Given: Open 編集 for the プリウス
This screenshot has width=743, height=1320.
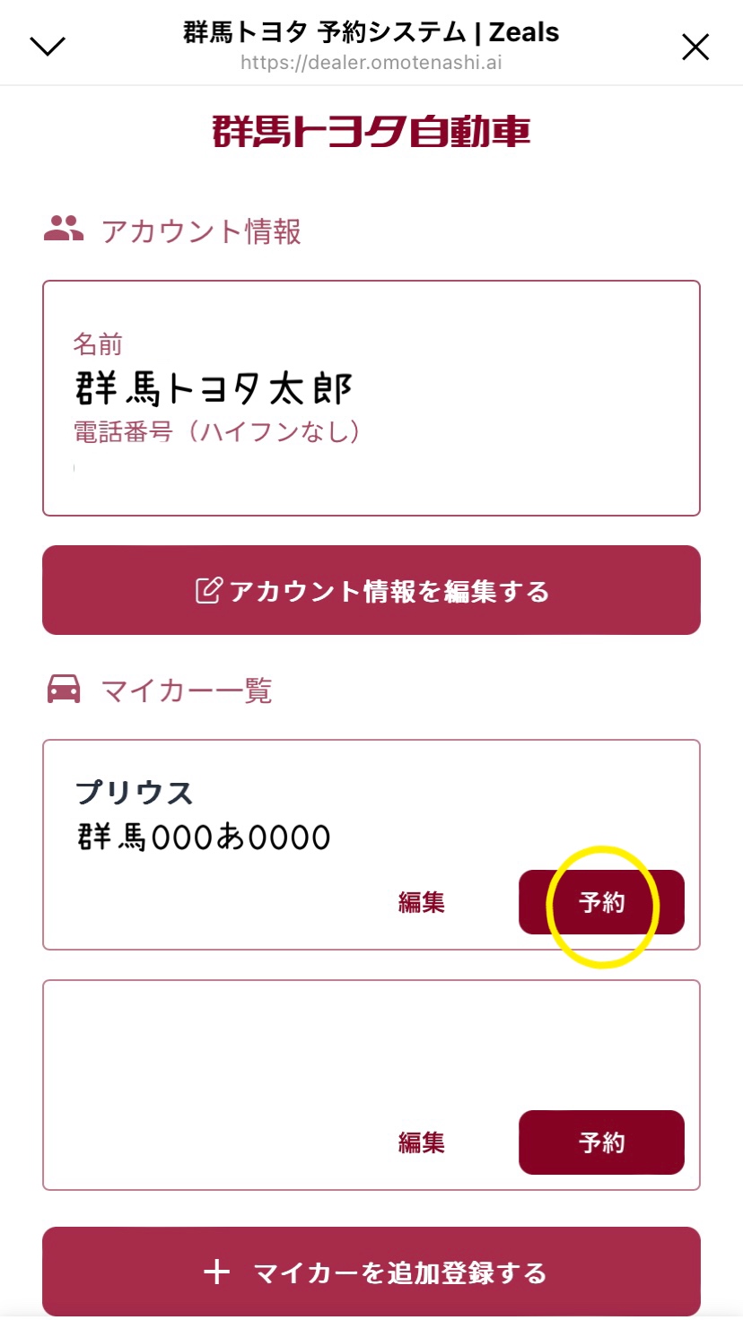Looking at the screenshot, I should 421,902.
